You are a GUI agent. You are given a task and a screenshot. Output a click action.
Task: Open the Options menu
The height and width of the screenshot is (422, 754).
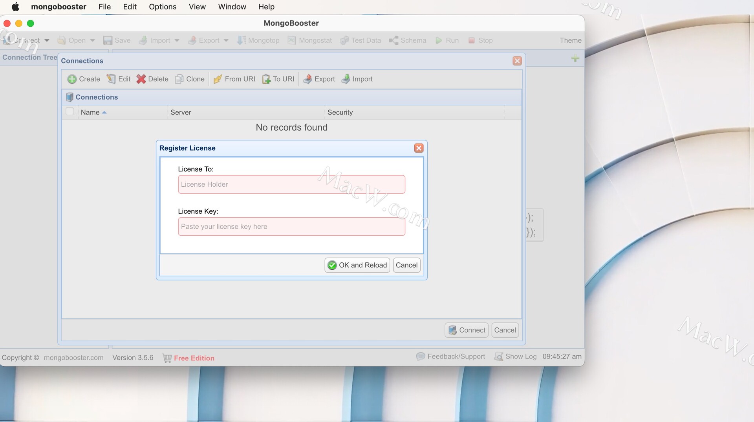tap(163, 7)
